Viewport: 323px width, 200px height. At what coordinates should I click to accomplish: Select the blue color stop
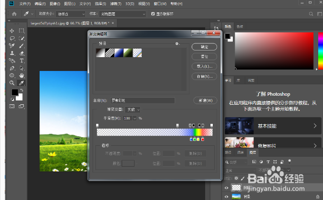[x=191, y=139]
